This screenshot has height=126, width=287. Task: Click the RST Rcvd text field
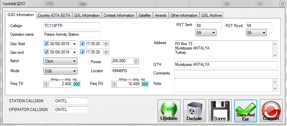pos(259,26)
